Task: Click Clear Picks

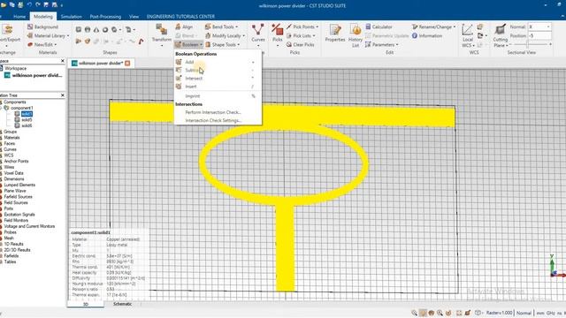Action: [301, 45]
